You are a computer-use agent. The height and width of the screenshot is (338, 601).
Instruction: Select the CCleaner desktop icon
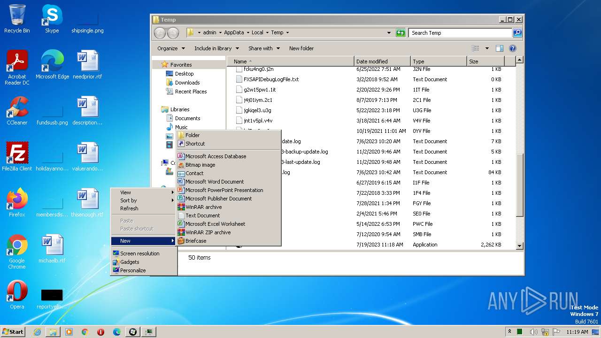[17, 111]
